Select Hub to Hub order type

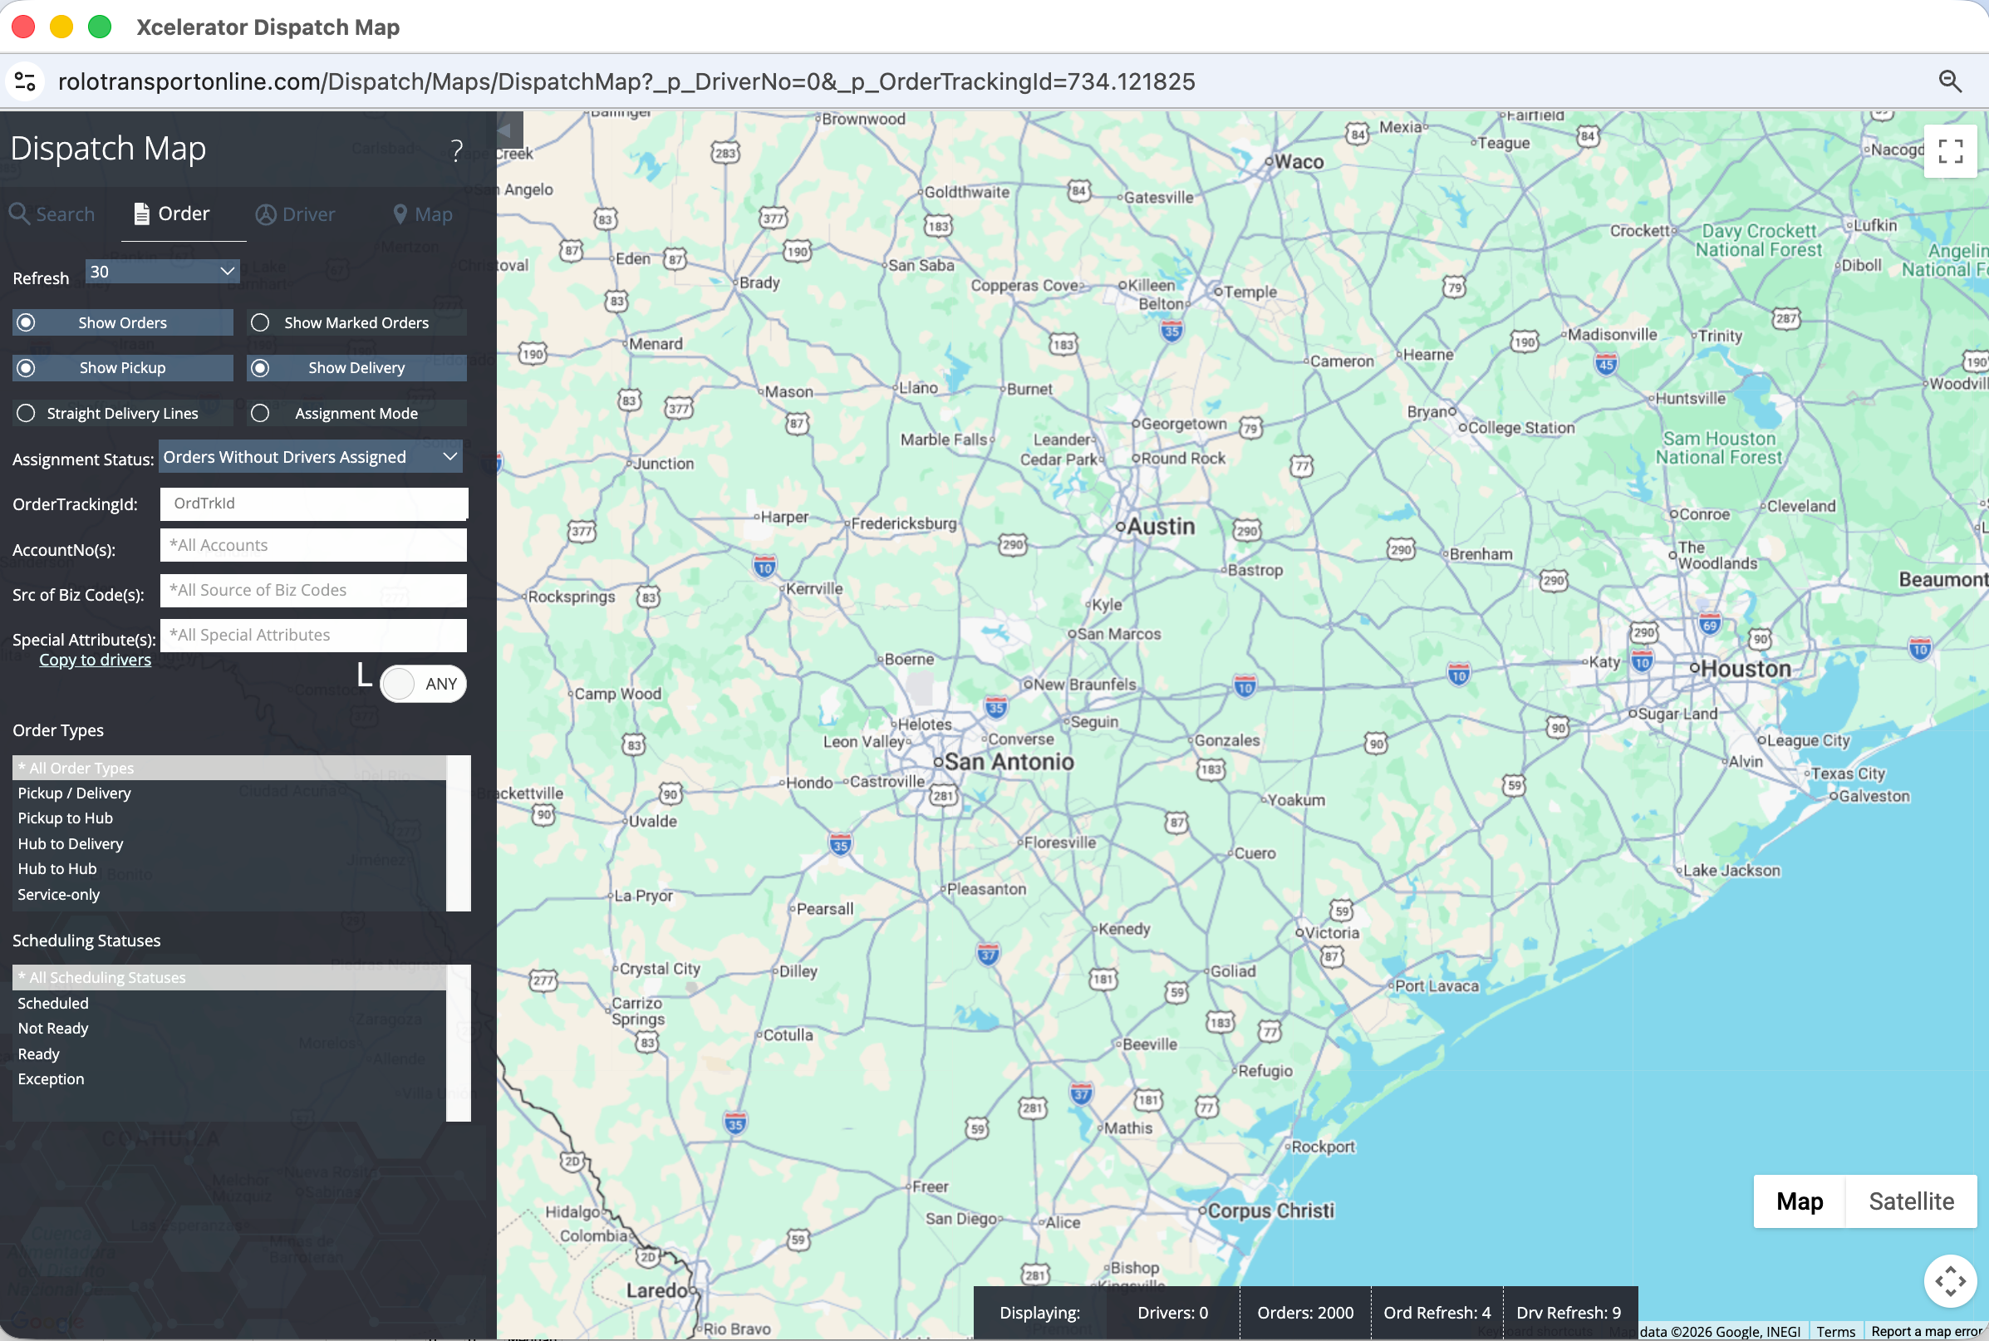(x=229, y=868)
